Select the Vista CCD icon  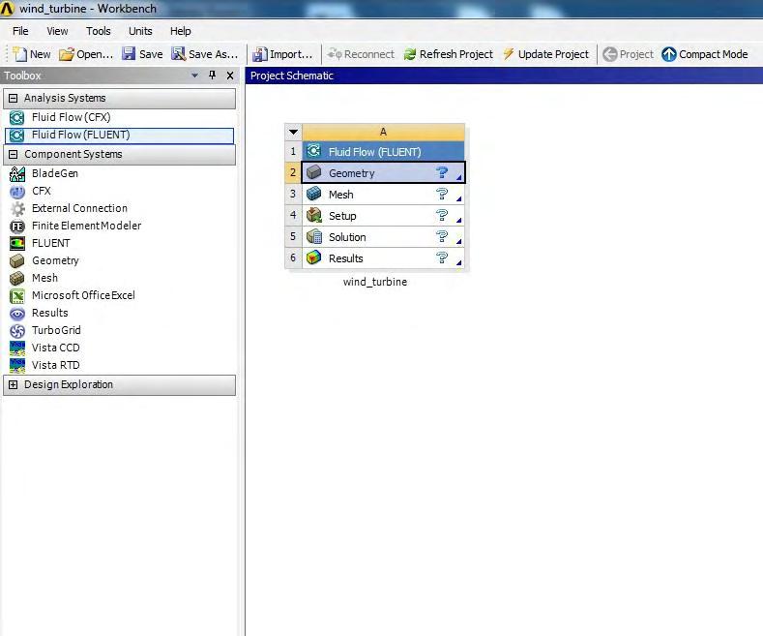[x=17, y=348]
